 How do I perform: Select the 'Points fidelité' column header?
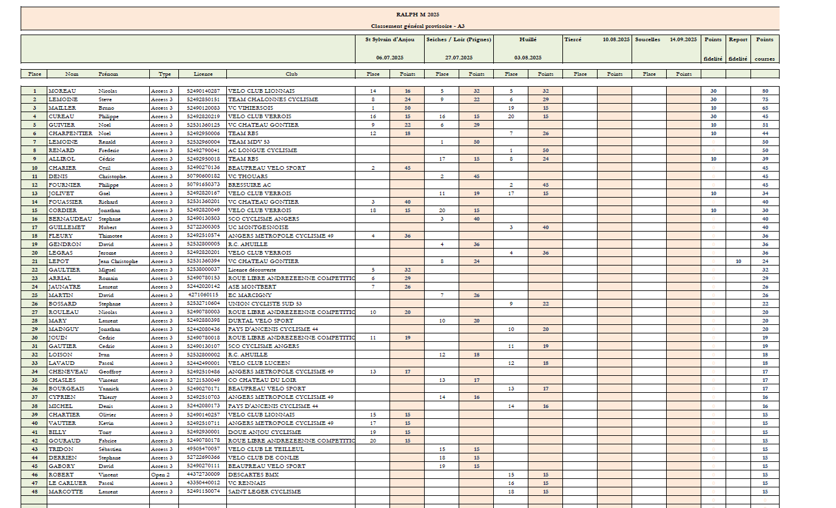pos(713,48)
